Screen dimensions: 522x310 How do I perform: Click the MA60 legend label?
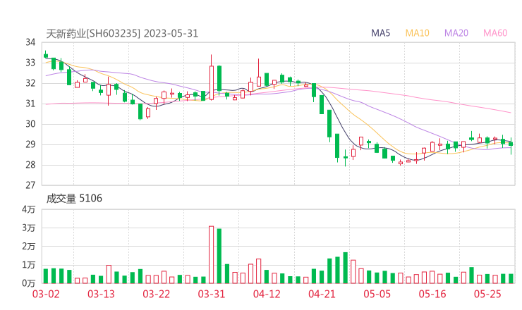pos(495,33)
